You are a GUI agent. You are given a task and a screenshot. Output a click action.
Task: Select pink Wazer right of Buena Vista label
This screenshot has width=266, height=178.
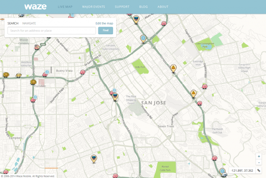(83, 72)
